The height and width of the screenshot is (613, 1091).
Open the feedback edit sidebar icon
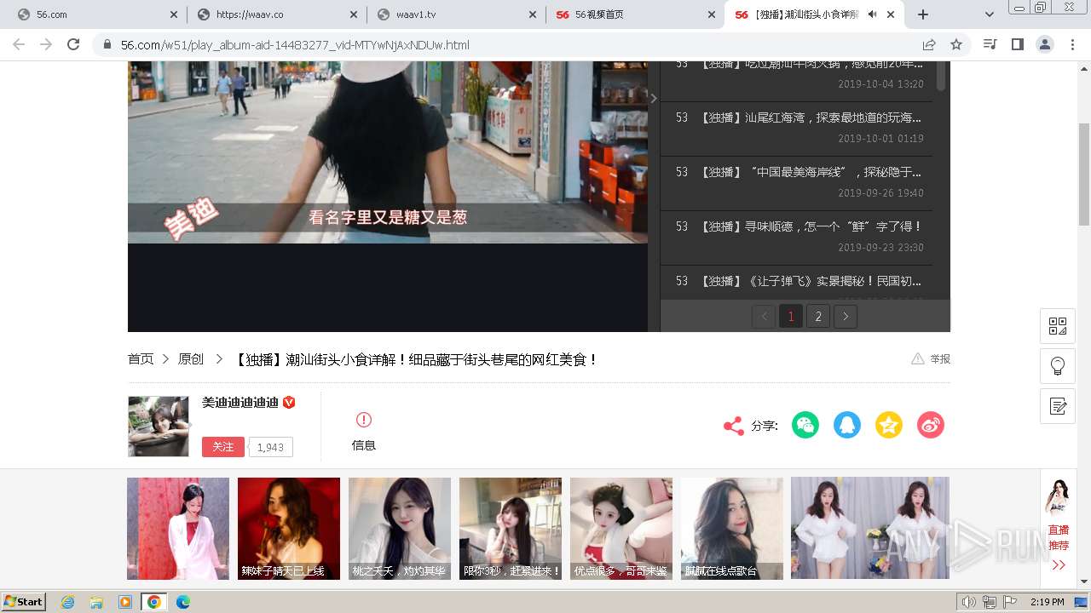coord(1058,406)
